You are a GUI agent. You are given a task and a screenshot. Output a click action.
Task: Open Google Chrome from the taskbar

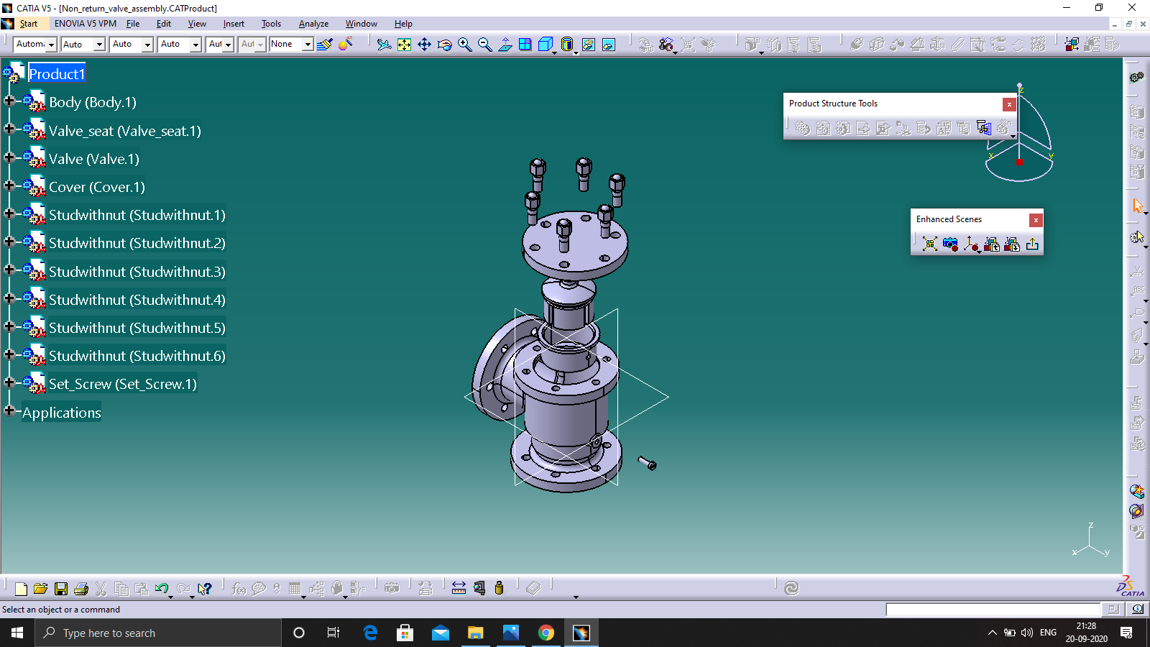[546, 633]
